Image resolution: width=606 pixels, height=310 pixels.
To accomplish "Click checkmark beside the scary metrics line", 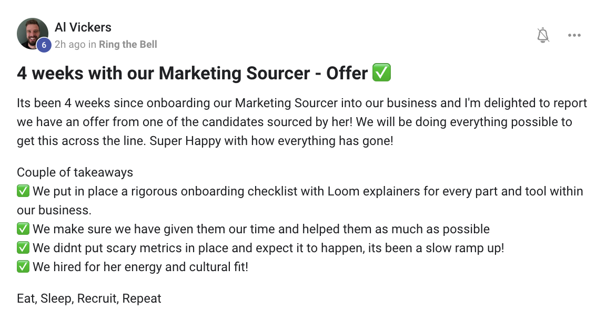I will 23,248.
